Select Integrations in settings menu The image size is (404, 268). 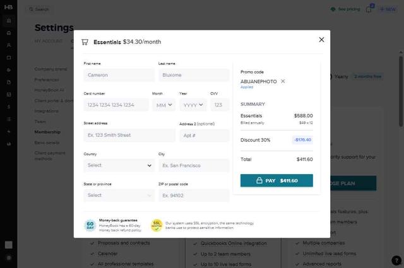click(x=46, y=111)
